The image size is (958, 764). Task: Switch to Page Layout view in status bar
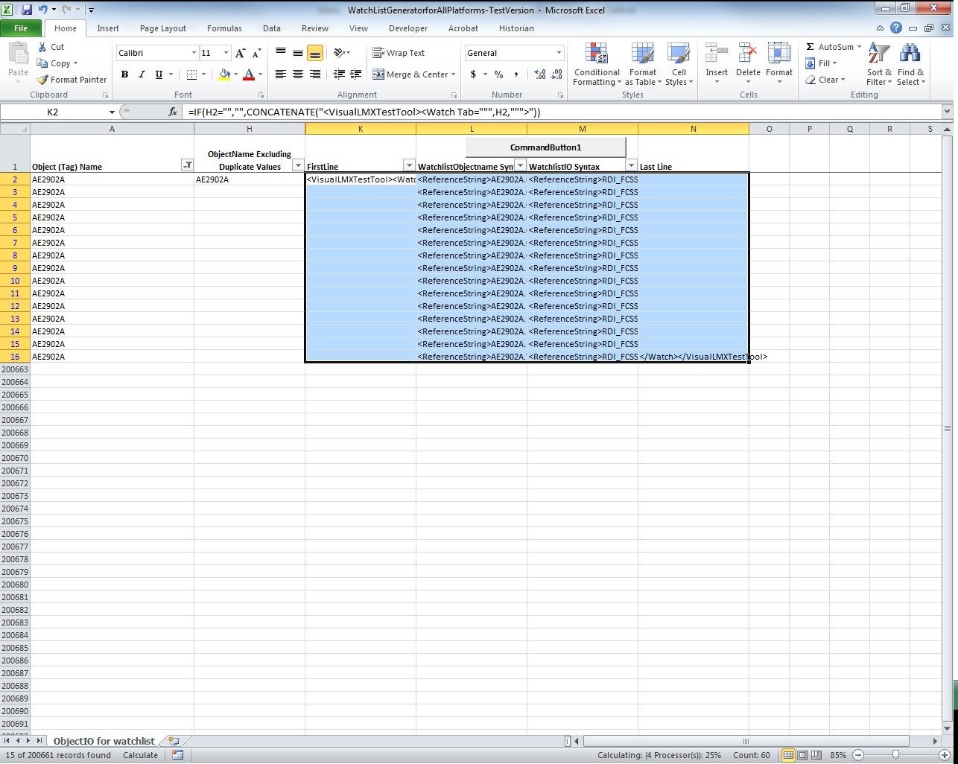click(802, 755)
